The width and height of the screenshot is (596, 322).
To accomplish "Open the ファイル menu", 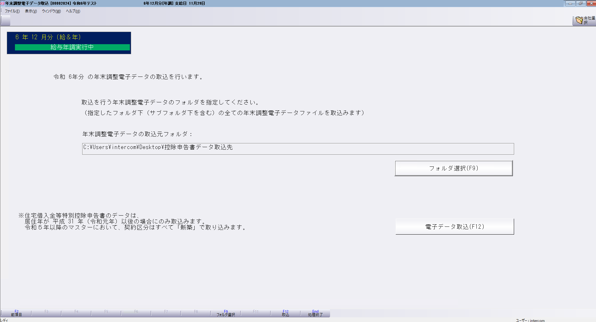I will (x=12, y=11).
